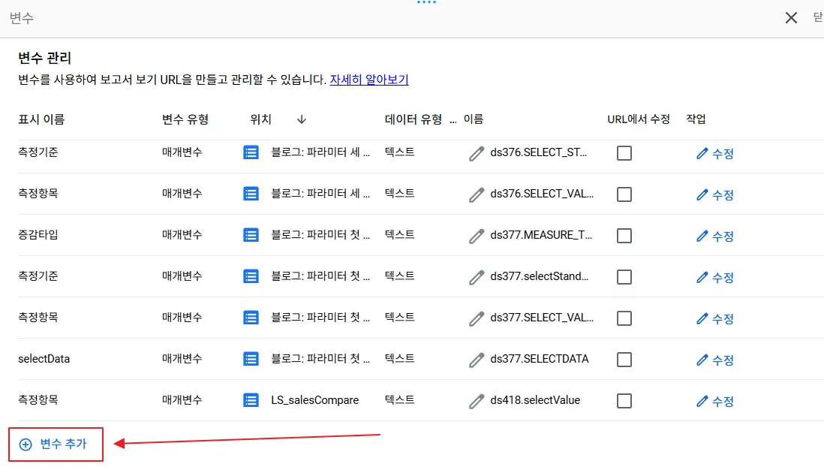The width and height of the screenshot is (824, 467).
Task: Click the 데이터 유형 column header
Action: tap(414, 119)
